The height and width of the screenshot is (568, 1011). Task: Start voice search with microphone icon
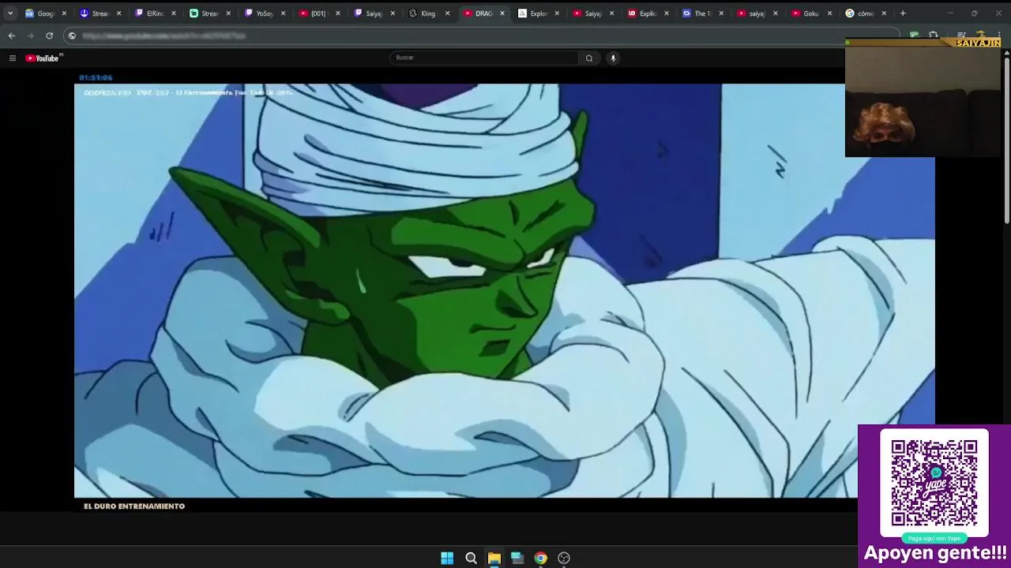613,58
